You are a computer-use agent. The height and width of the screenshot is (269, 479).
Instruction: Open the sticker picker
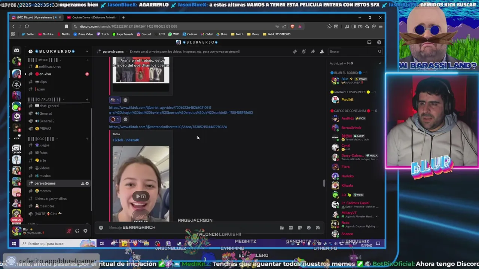300,228
